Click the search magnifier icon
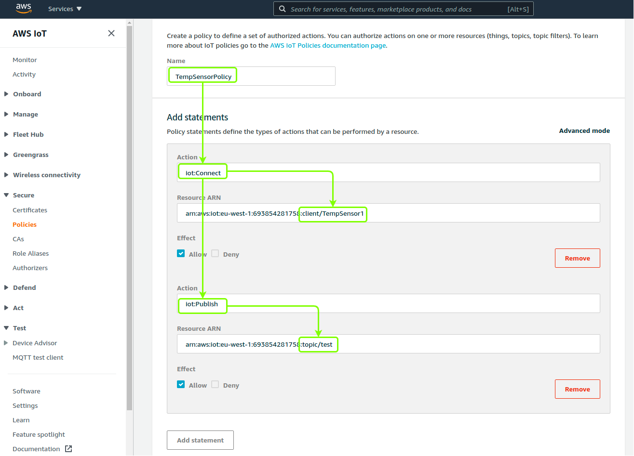The height and width of the screenshot is (456, 634). (x=283, y=9)
